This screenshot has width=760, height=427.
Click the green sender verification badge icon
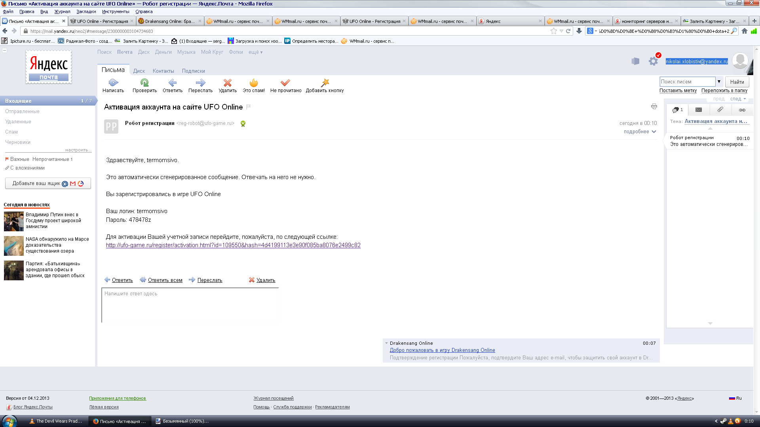coord(243,124)
